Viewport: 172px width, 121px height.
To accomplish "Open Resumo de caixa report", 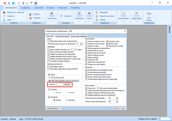I will click(x=106, y=16).
